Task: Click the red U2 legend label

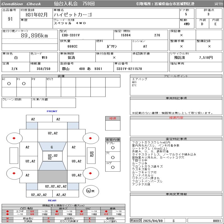Action: 32,211
